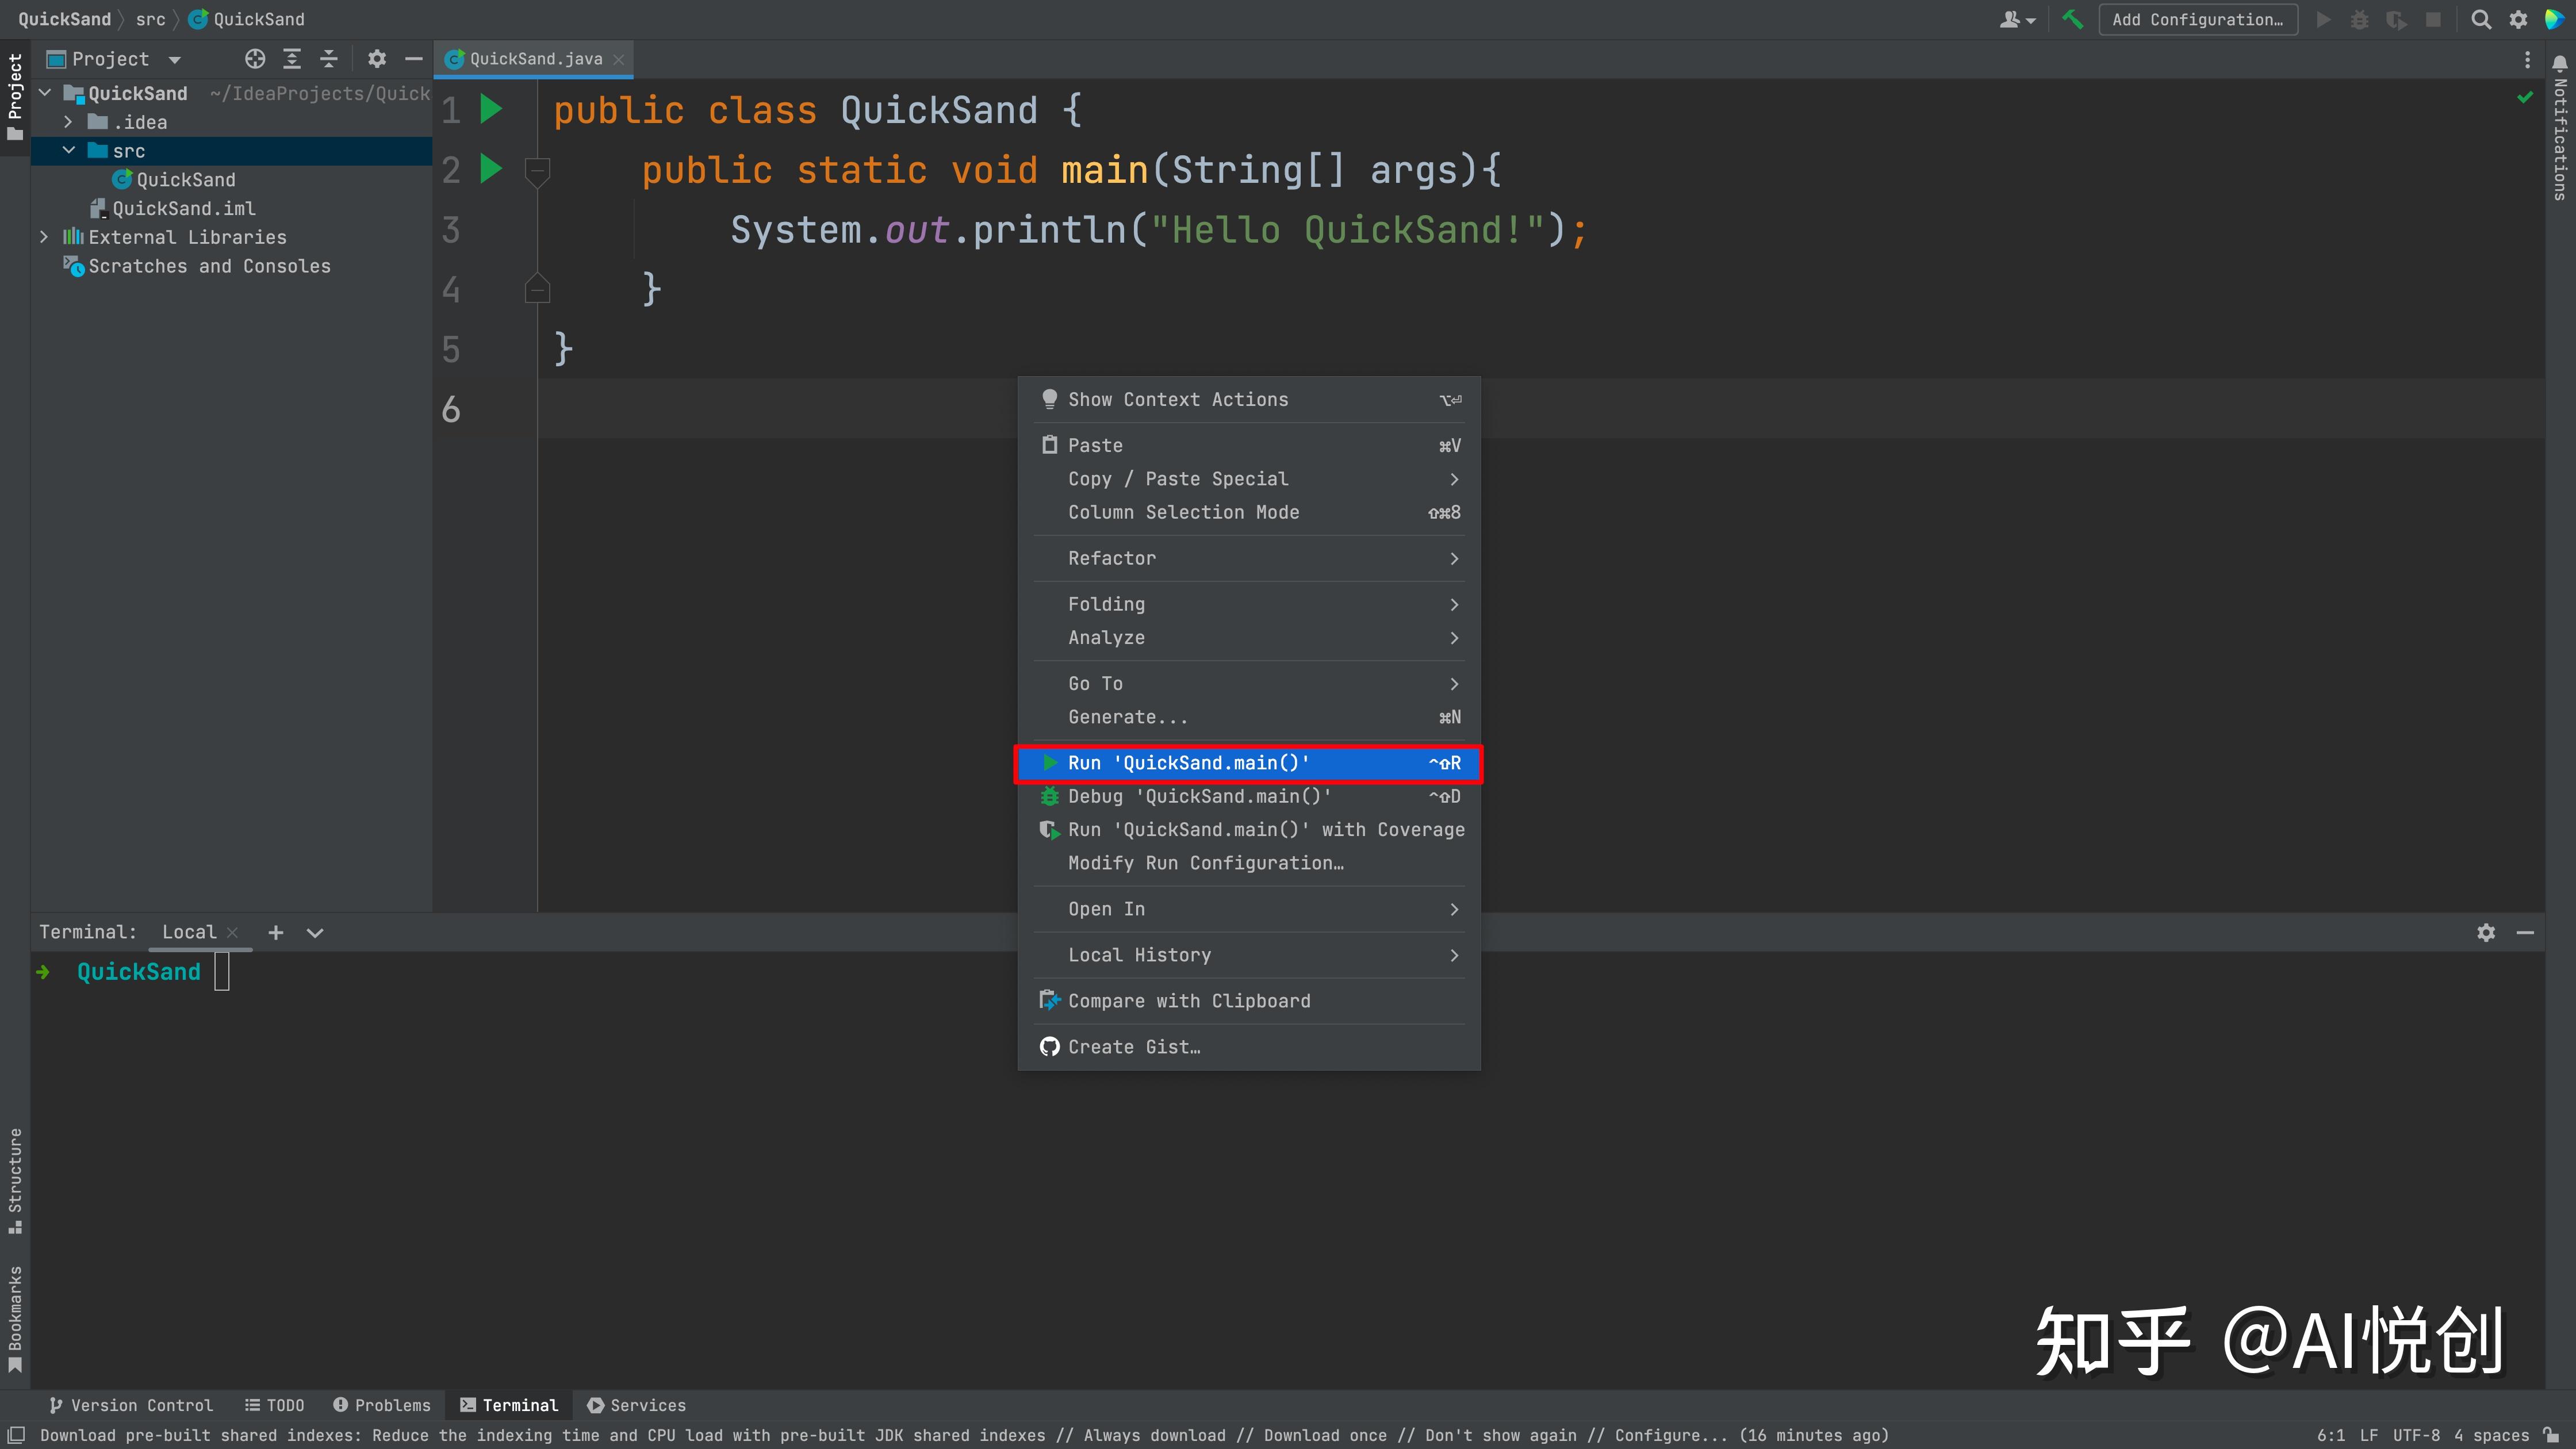2576x1449 pixels.
Task: Click the Add Configuration button
Action: (x=2197, y=19)
